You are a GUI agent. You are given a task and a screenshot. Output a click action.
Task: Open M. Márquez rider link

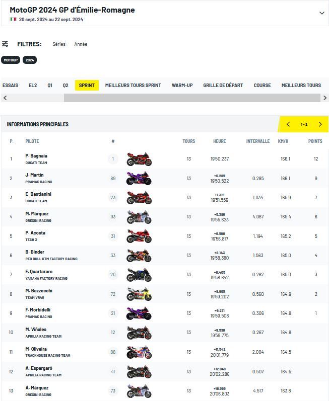point(37,214)
